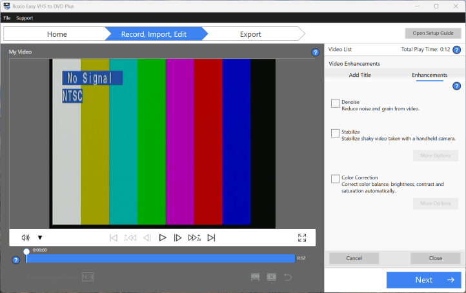Click the 2x fast forward icon
Screen dimensions: 466x293
coord(194,237)
